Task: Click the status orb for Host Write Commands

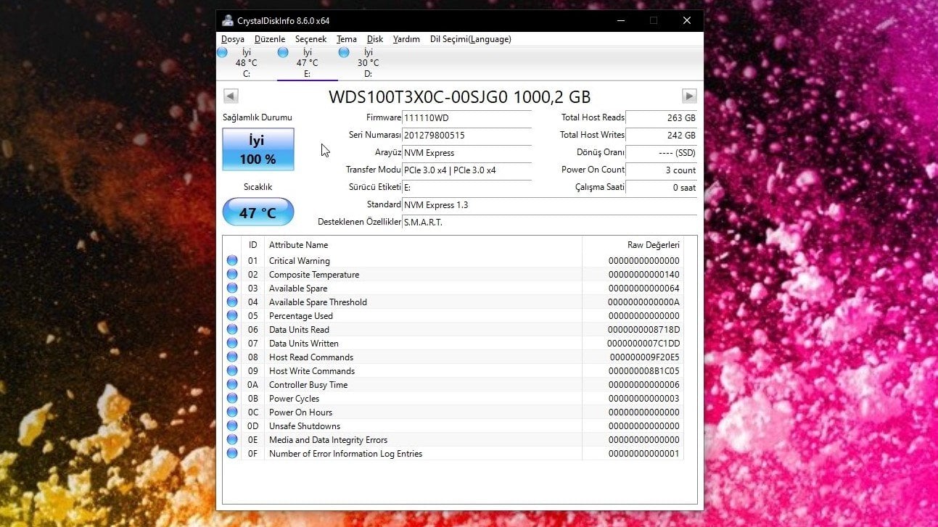Action: (232, 370)
